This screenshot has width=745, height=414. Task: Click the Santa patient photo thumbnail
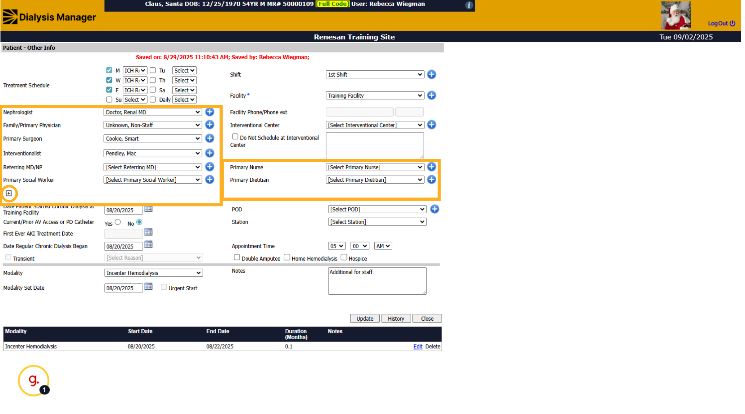(x=676, y=15)
